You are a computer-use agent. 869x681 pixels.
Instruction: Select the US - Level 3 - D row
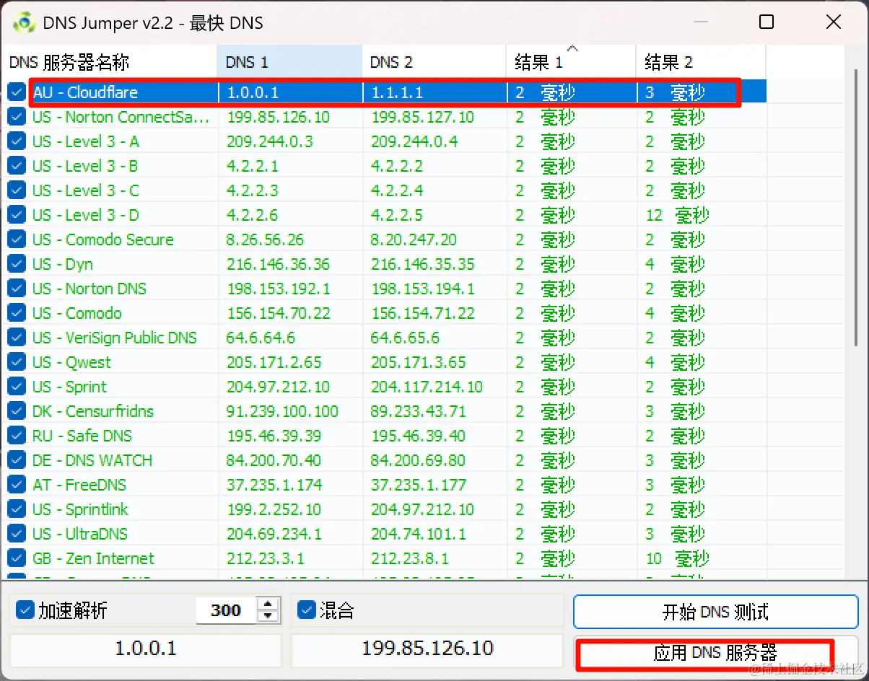pyautogui.click(x=423, y=215)
